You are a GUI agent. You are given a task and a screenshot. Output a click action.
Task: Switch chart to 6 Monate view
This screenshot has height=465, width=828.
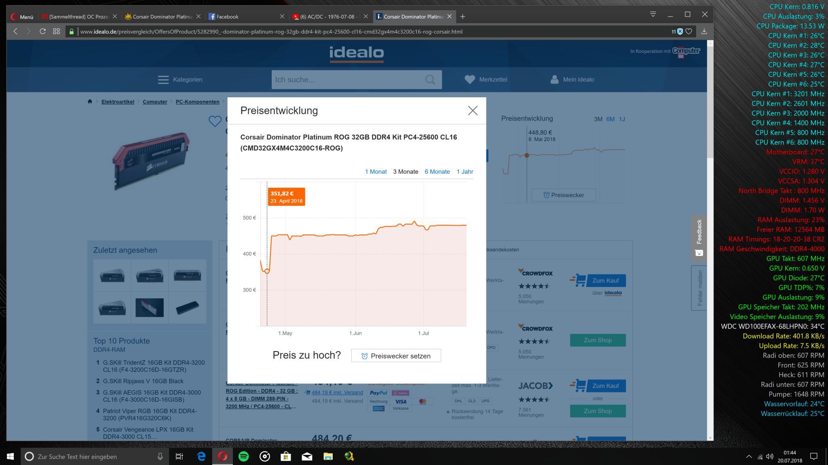coord(437,172)
